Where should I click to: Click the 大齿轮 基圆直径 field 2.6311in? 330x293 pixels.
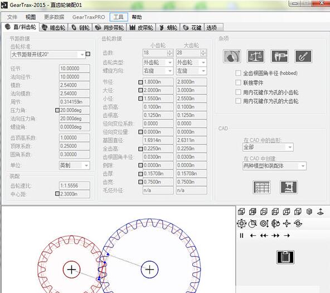pyautogui.click(x=192, y=140)
